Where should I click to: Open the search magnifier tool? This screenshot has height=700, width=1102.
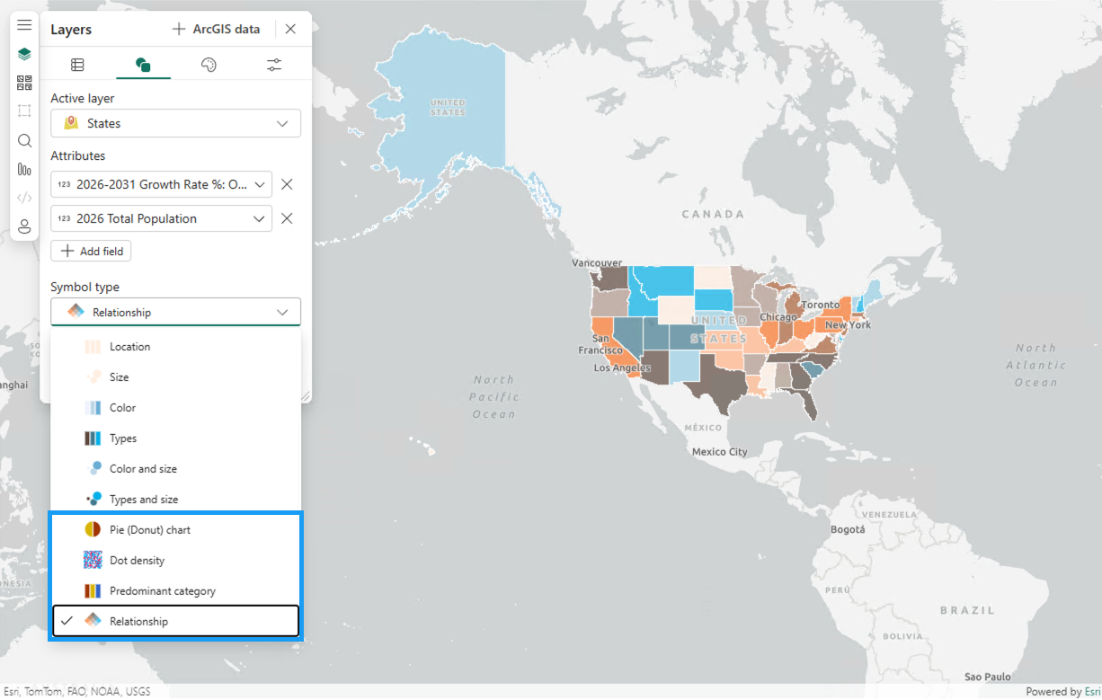point(24,140)
